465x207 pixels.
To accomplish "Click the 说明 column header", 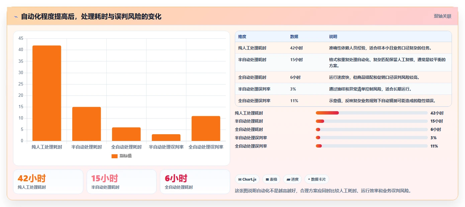I will (333, 37).
